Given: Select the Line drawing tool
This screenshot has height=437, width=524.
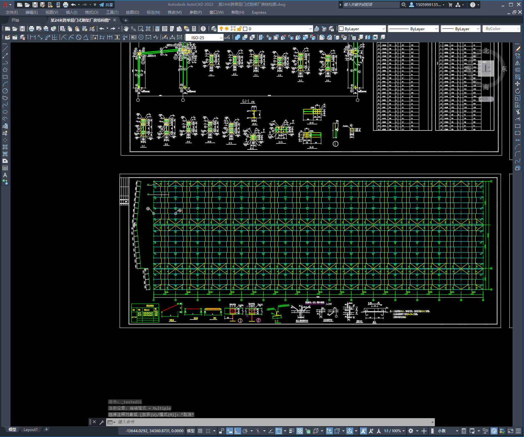Looking at the screenshot, I should [5, 49].
